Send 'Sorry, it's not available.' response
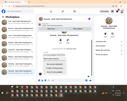The width and height of the screenshot is (127, 101). (55, 72)
